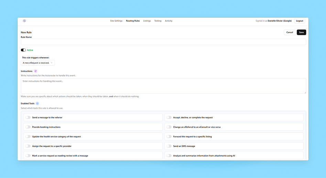Image resolution: width=326 pixels, height=178 pixels.
Task: Cancel the new rule
Action: click(290, 32)
